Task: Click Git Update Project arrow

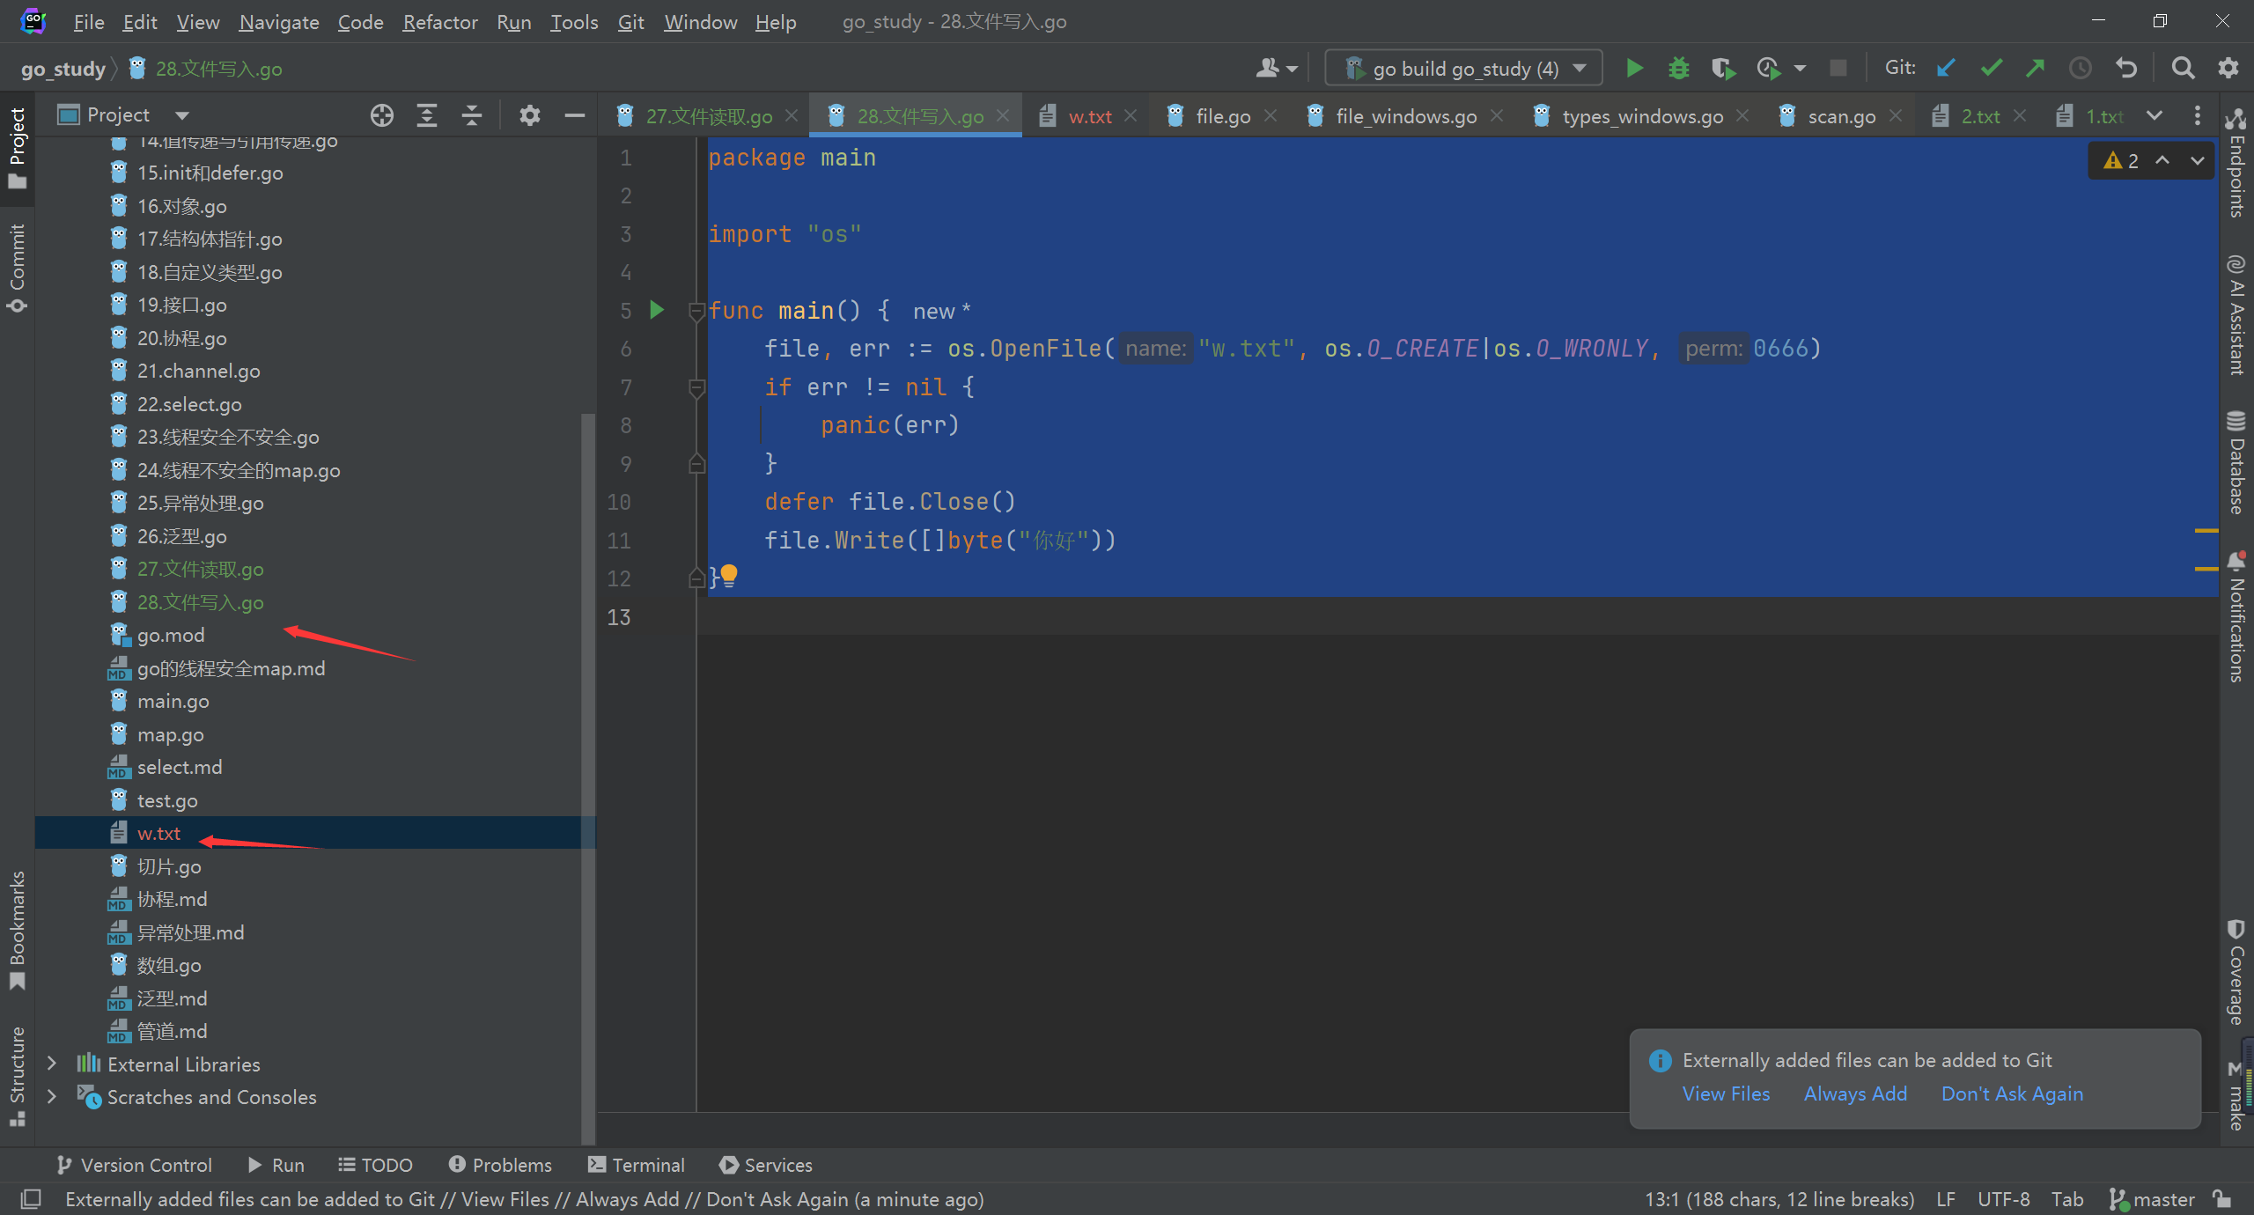Action: click(1946, 68)
